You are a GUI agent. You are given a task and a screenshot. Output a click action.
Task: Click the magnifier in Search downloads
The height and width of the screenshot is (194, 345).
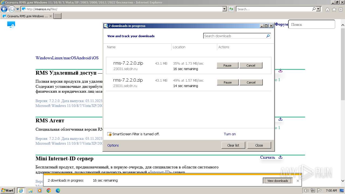click(x=268, y=36)
